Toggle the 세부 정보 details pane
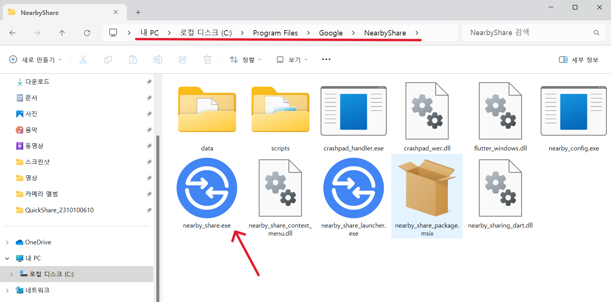611x302 pixels. coord(579,60)
